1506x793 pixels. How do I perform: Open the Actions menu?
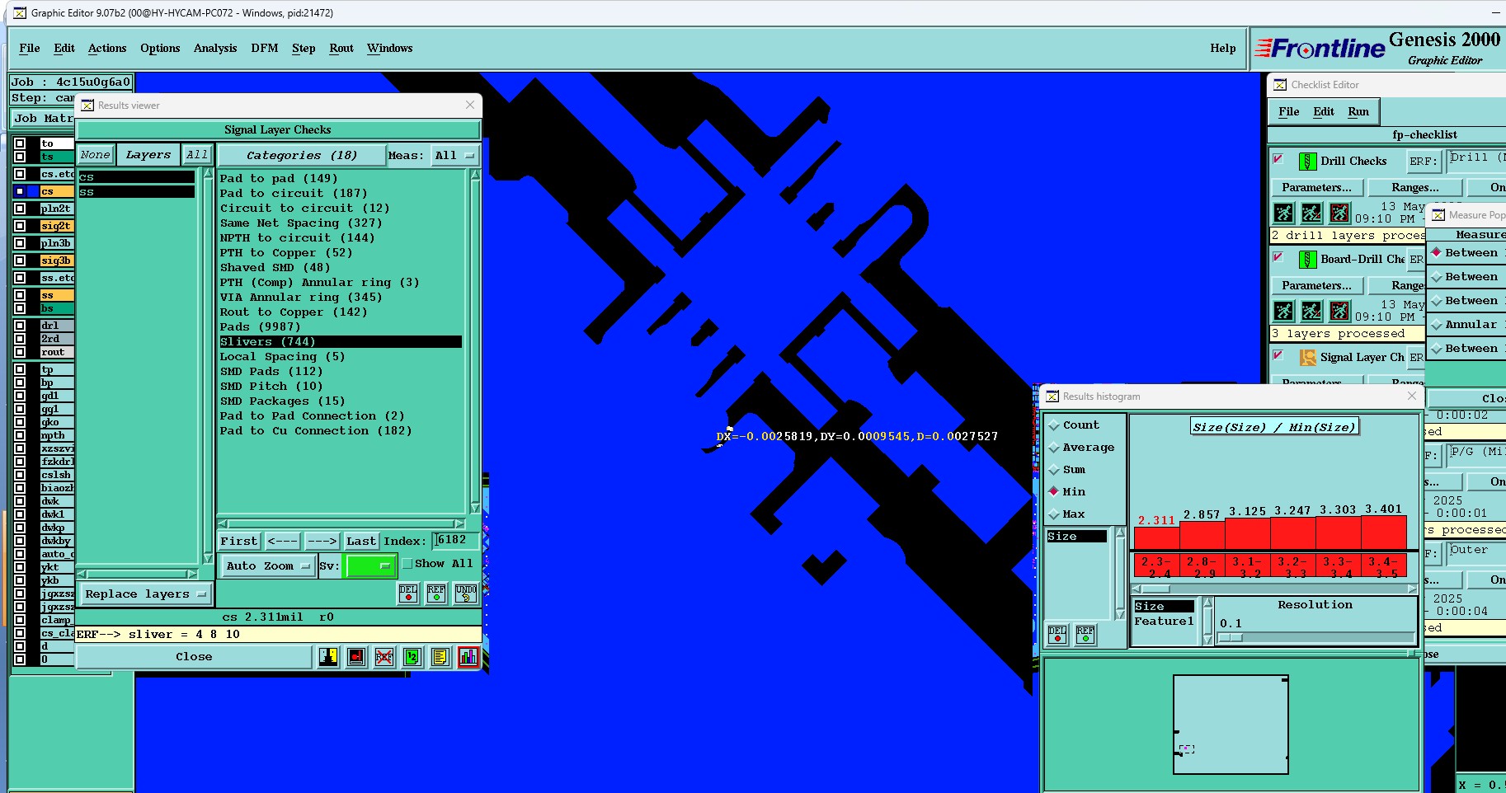click(x=107, y=49)
